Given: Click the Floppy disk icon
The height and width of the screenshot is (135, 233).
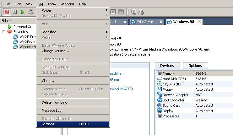Looking at the screenshot, I should 160,89.
